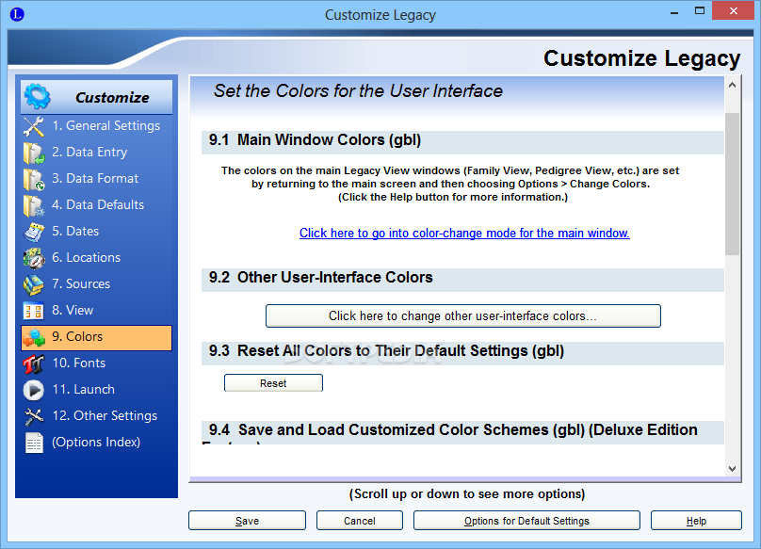Save the customization settings
Screen dimensions: 761x549
247,521
